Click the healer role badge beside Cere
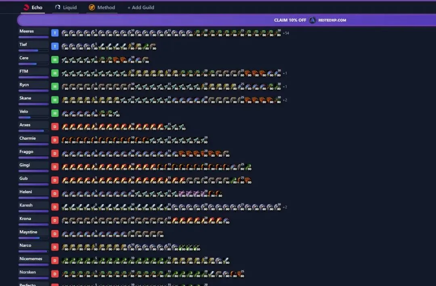This screenshot has height=286, width=436. point(55,60)
